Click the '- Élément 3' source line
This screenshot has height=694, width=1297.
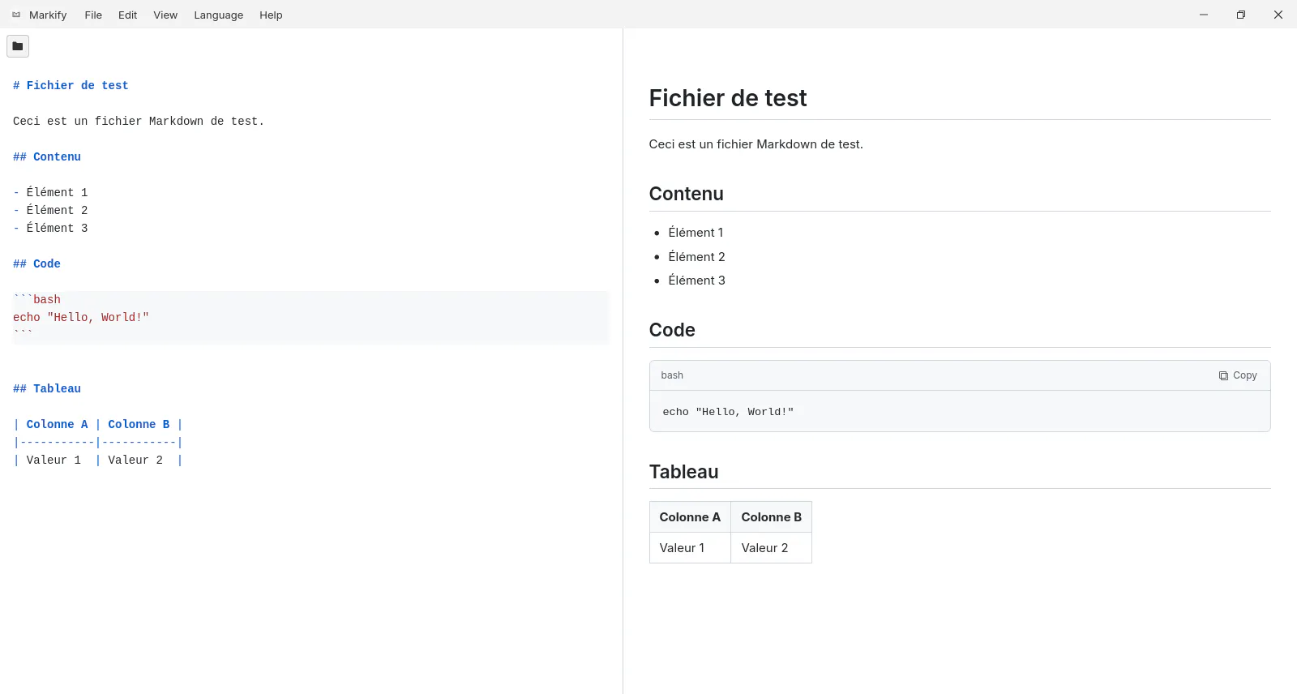pos(50,229)
